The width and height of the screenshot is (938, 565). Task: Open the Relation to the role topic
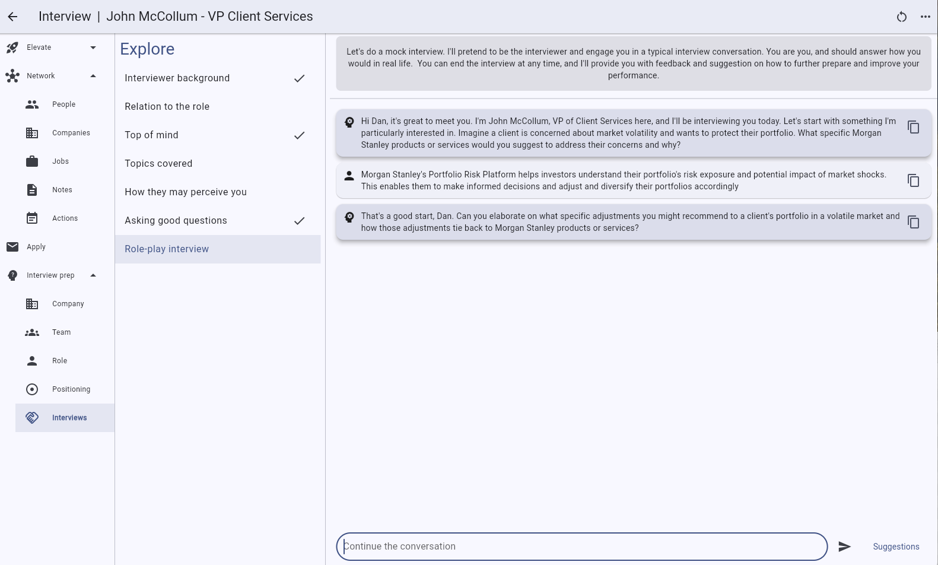pyautogui.click(x=167, y=107)
